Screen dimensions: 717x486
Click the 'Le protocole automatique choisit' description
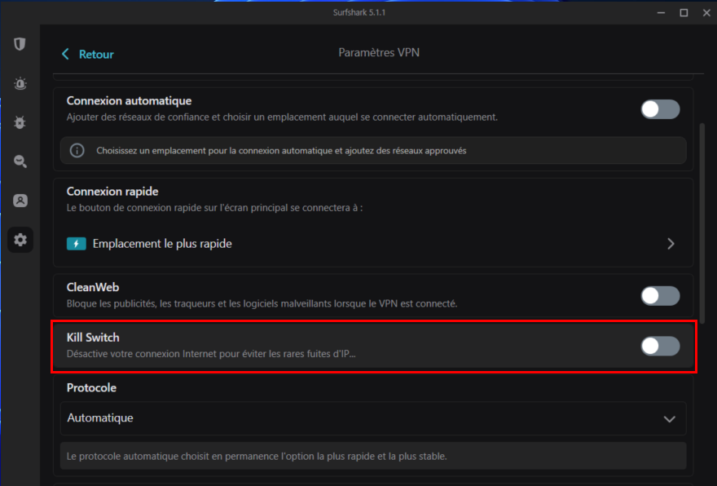point(257,457)
